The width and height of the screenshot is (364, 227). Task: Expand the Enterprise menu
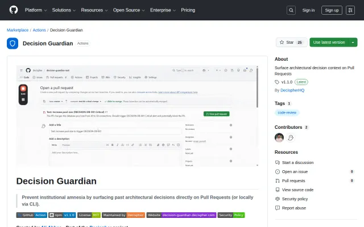(163, 10)
